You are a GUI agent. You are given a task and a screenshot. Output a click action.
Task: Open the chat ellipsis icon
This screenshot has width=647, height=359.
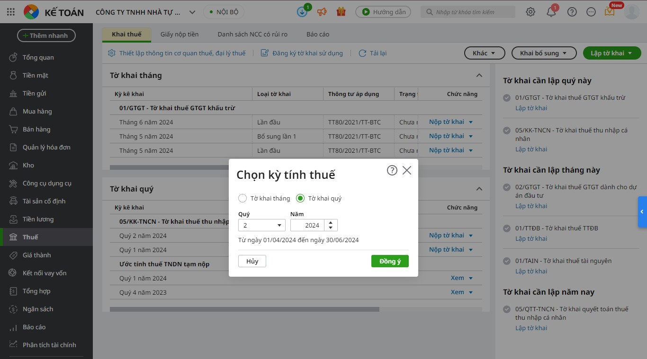coord(591,12)
